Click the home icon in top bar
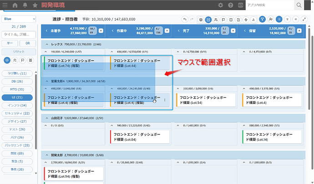314x184 pixels. point(15,5)
